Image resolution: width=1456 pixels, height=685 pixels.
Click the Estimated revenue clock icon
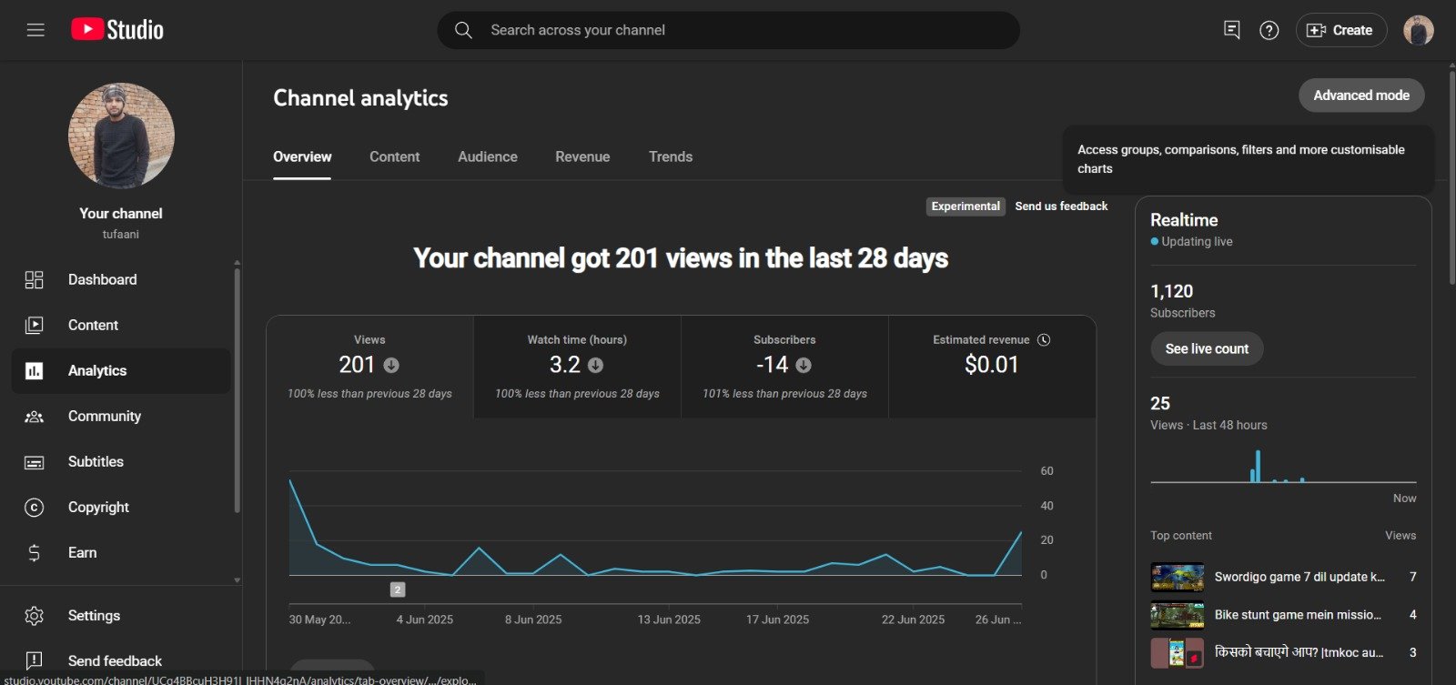tap(1044, 339)
